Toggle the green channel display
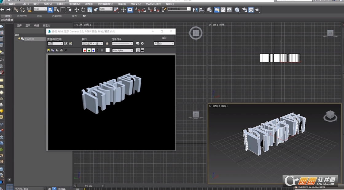The width and height of the screenshot is (344, 190). click(89, 50)
